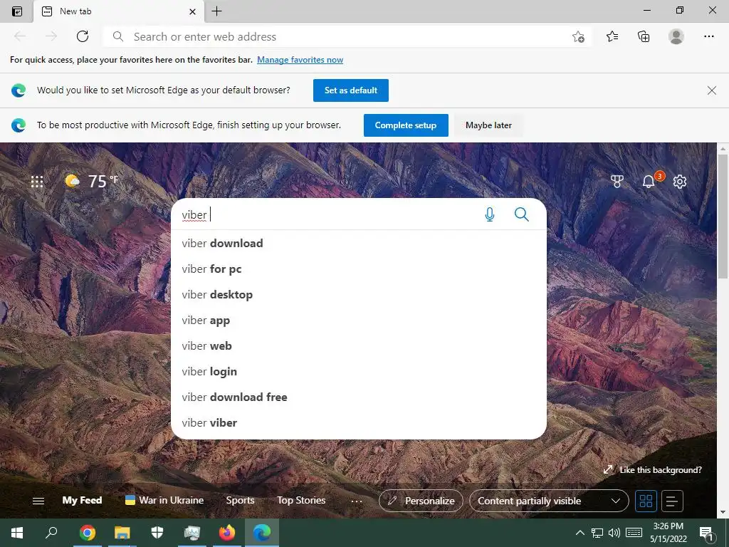Open taskbar search magnifier

point(51,533)
